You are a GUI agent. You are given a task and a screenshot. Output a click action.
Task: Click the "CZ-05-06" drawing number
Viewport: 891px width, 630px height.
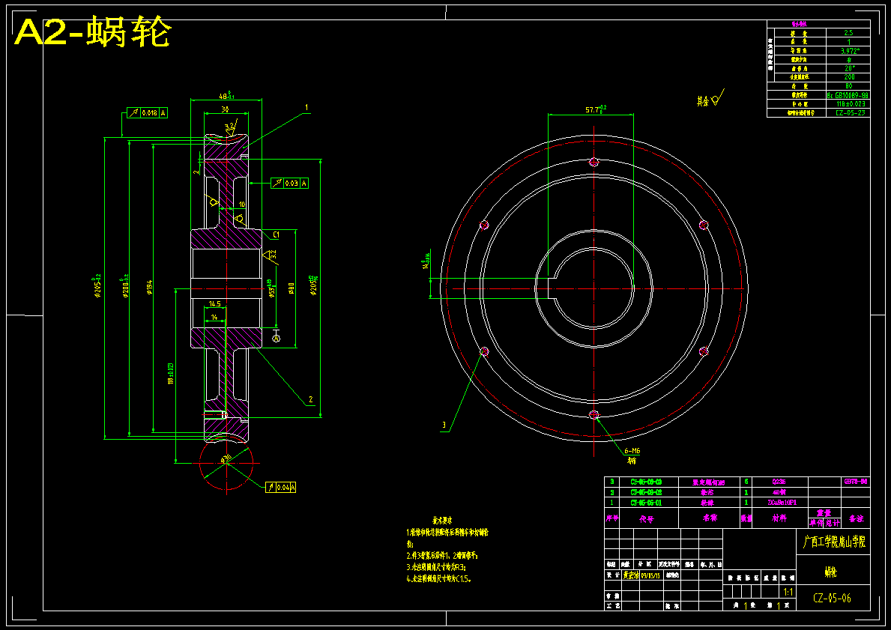832,598
